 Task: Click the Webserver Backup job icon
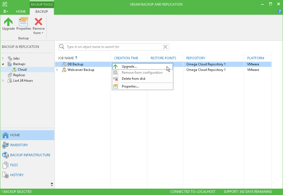coord(64,70)
